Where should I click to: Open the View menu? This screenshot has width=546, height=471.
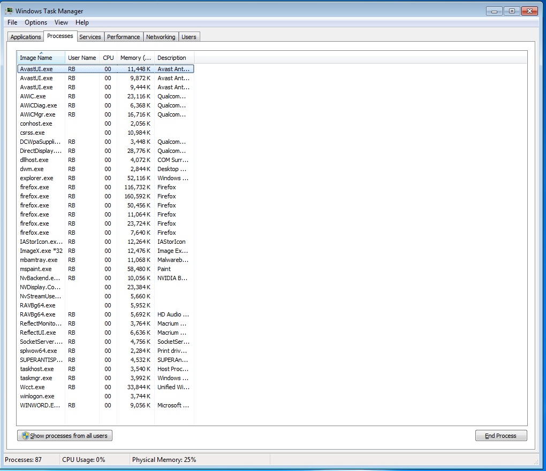pyautogui.click(x=61, y=22)
